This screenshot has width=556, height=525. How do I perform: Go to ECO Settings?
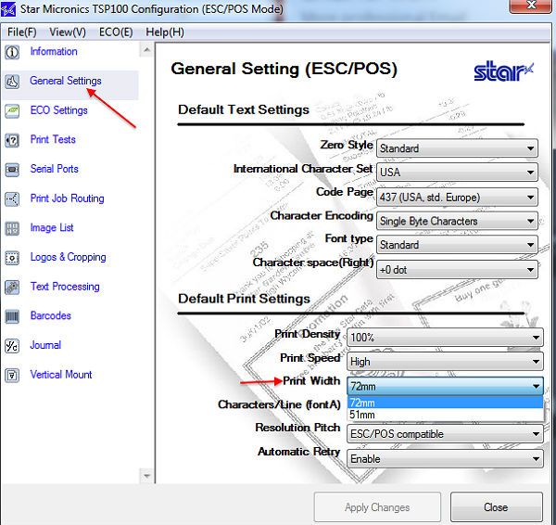tap(59, 110)
